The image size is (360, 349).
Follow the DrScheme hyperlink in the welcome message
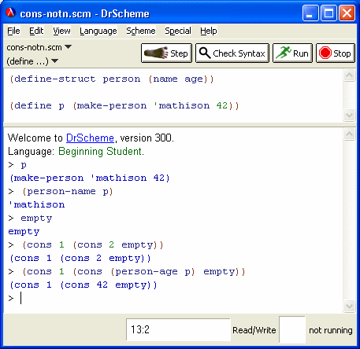coord(90,138)
